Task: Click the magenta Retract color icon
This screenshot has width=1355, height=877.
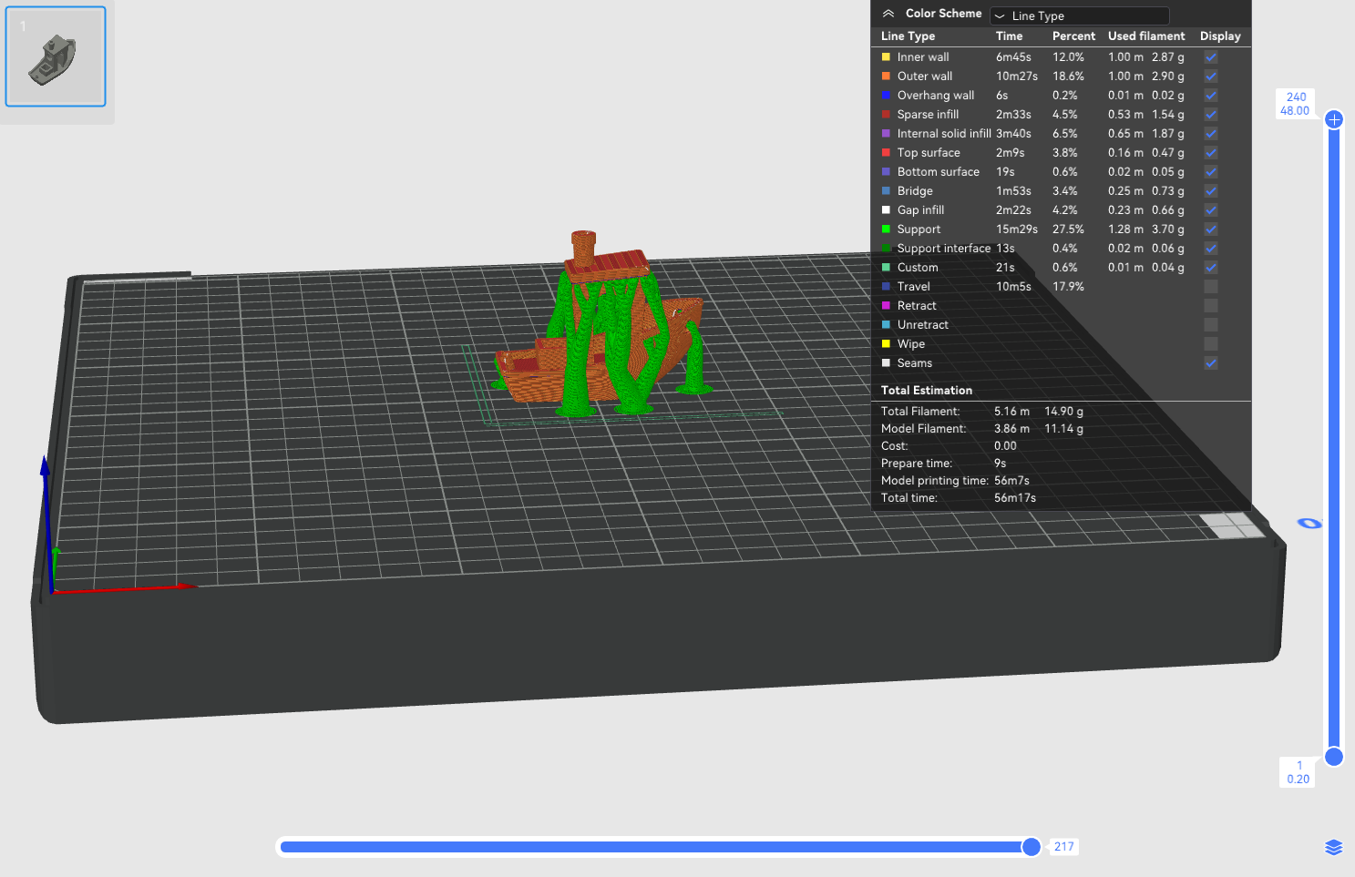Action: click(886, 306)
